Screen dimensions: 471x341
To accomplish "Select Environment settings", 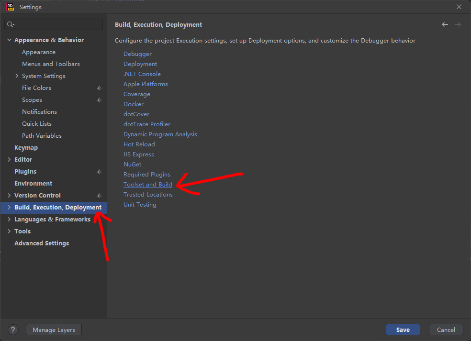I will pyautogui.click(x=34, y=183).
